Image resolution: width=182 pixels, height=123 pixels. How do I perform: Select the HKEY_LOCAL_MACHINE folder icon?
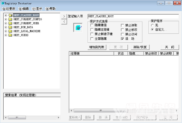[10, 31]
